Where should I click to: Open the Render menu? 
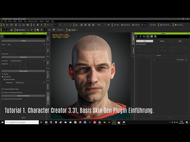20,21
